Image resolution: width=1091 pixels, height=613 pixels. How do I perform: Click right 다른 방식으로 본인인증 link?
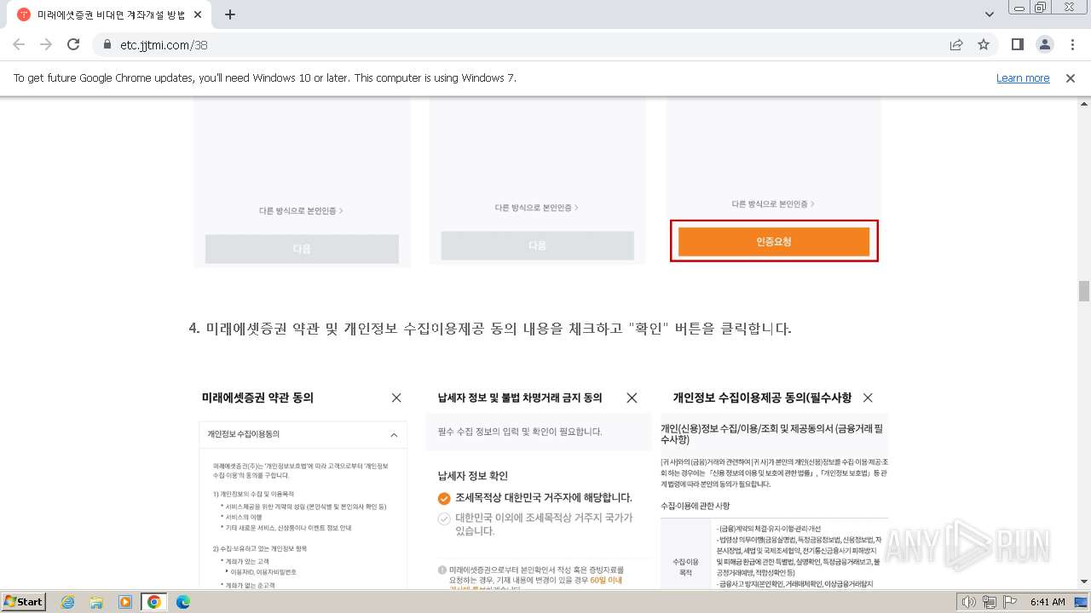click(773, 204)
